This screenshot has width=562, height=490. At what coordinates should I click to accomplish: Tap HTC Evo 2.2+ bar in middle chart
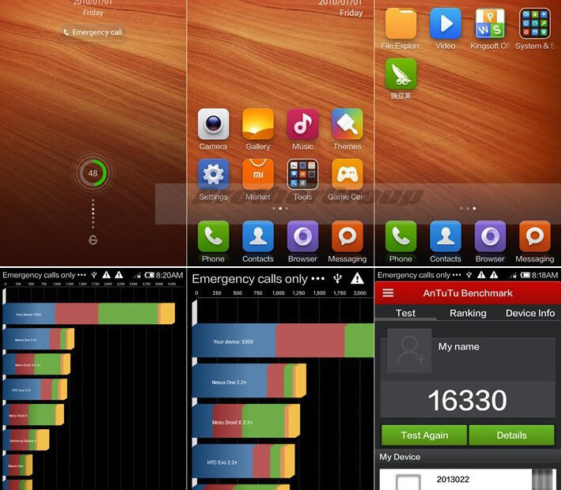(244, 462)
